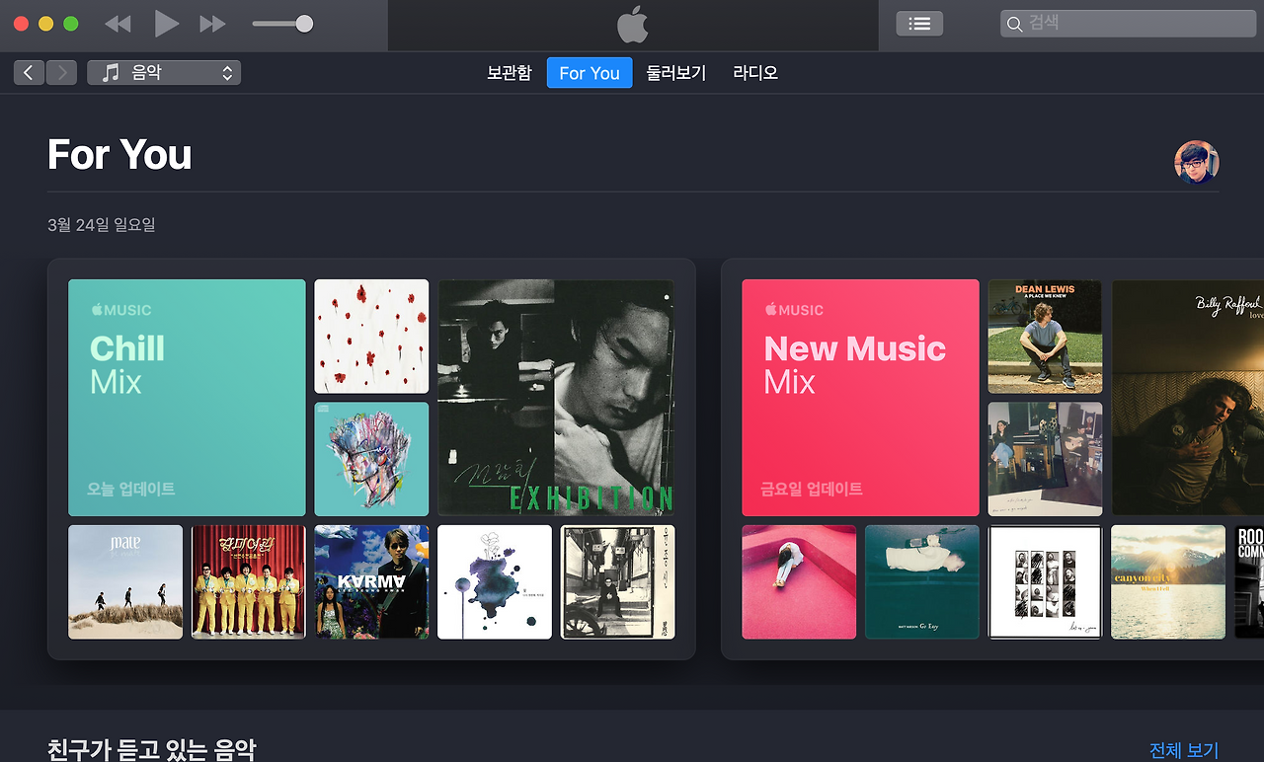This screenshot has height=762, width=1264.
Task: Go back with the left chevron button
Action: pos(29,72)
